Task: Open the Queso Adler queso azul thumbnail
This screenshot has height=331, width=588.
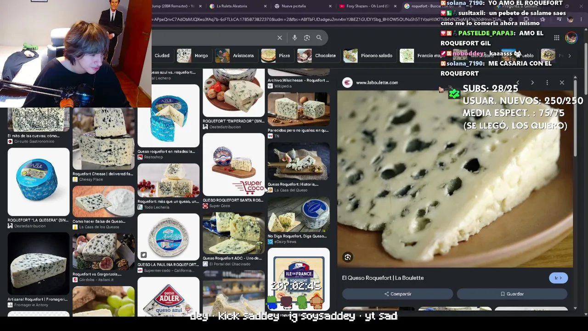Action: (169, 297)
